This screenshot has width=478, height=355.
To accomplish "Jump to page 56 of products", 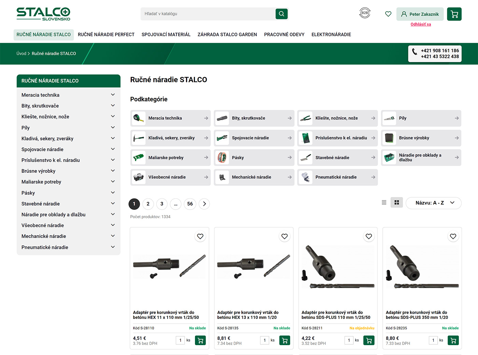I will tap(190, 204).
